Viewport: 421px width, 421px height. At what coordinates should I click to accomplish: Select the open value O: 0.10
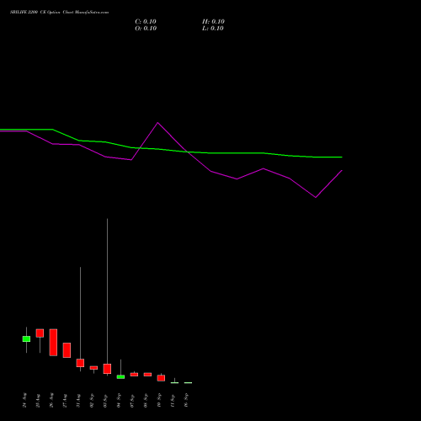tap(146, 29)
